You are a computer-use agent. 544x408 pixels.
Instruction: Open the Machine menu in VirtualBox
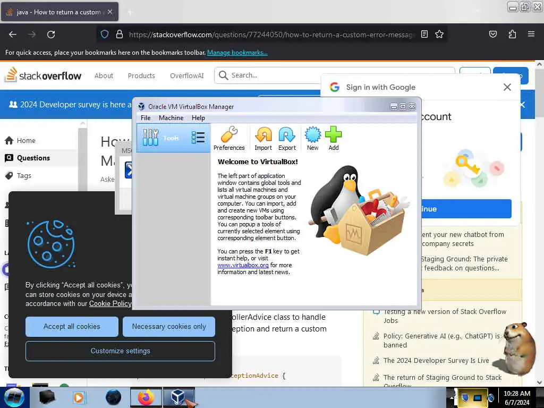[x=171, y=118]
